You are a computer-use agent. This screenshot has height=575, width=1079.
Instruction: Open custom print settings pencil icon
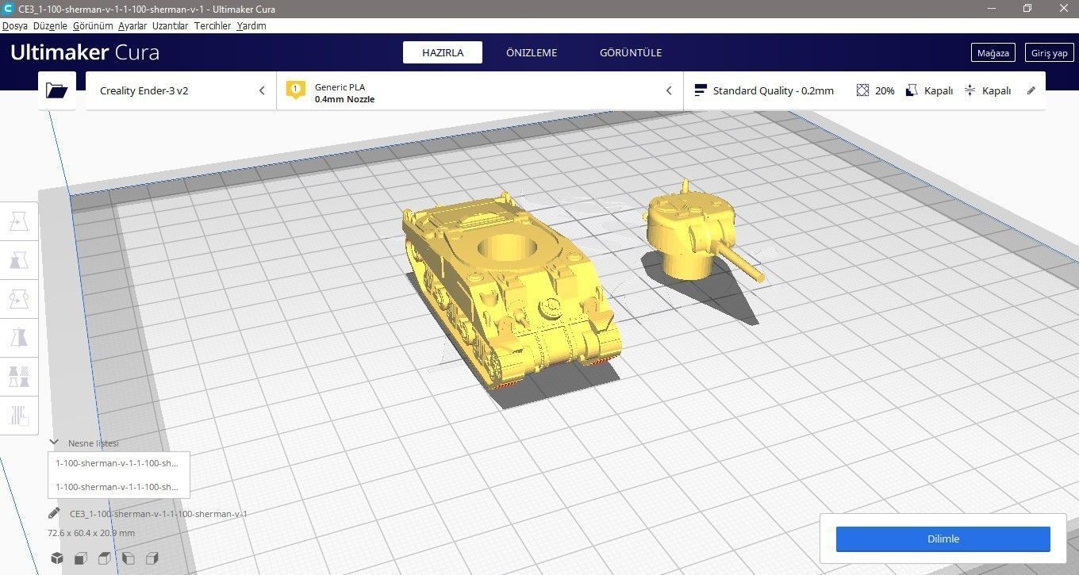coord(1031,90)
